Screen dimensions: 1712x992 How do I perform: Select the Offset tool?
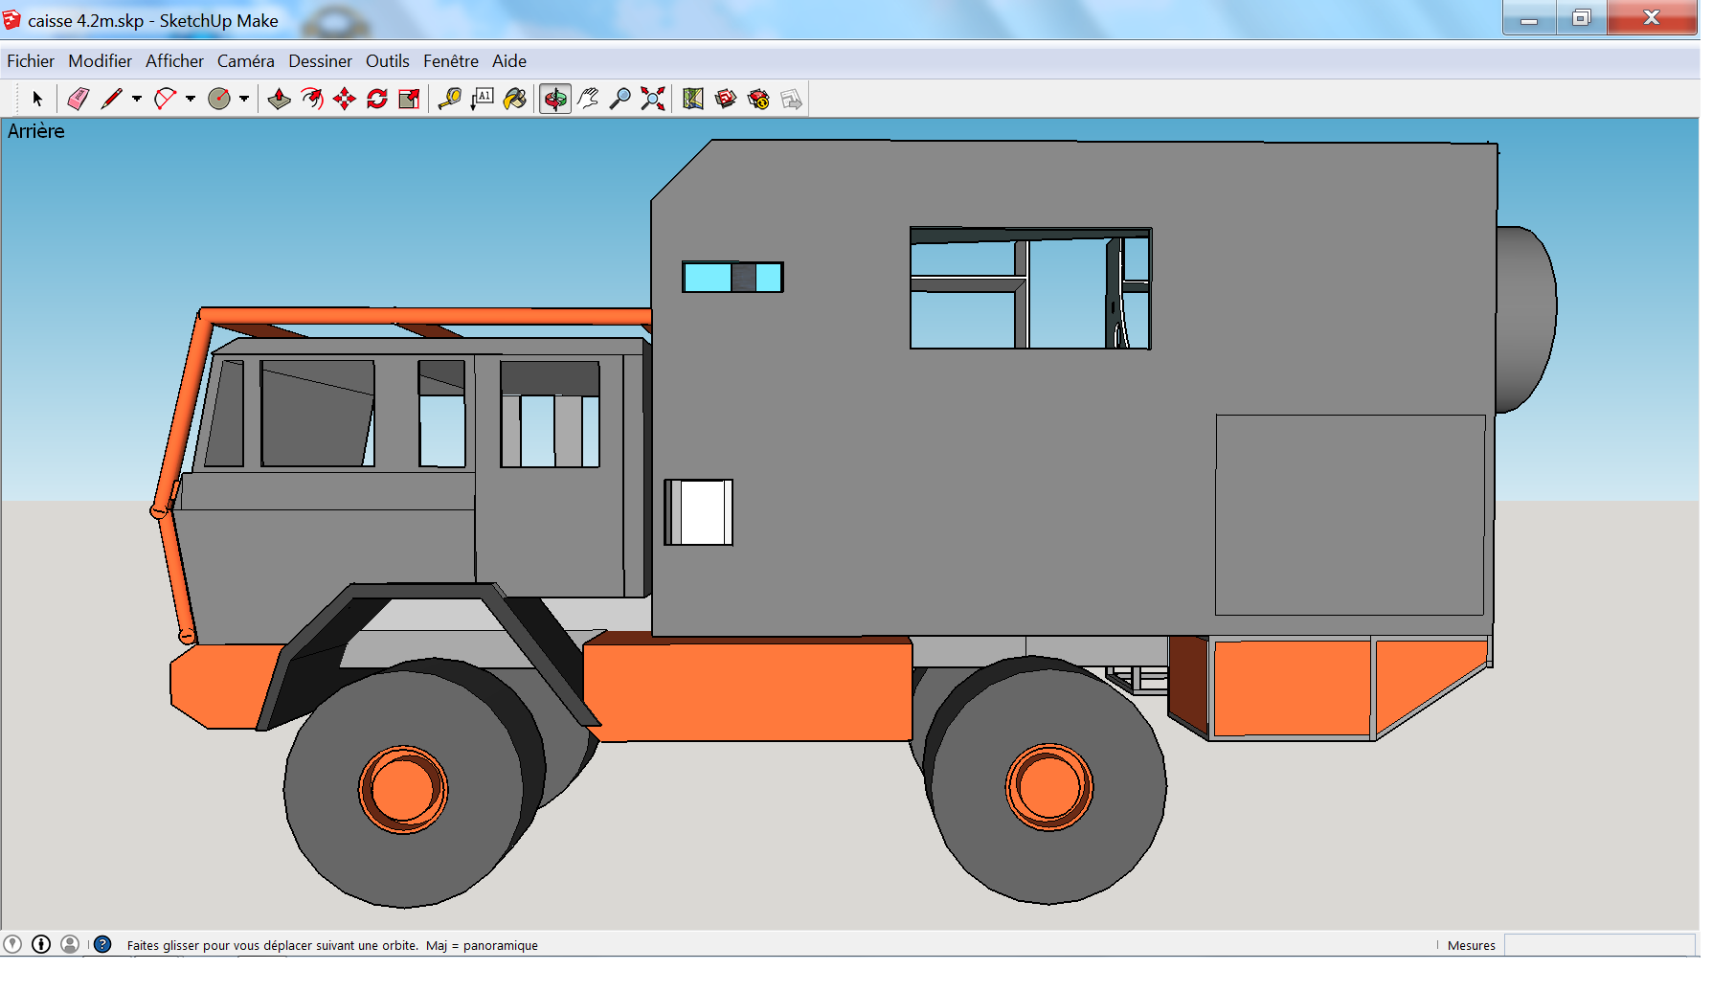coord(312,99)
